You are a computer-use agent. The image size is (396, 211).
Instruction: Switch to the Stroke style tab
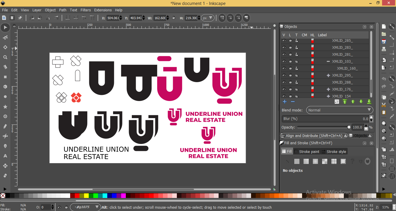(334, 152)
